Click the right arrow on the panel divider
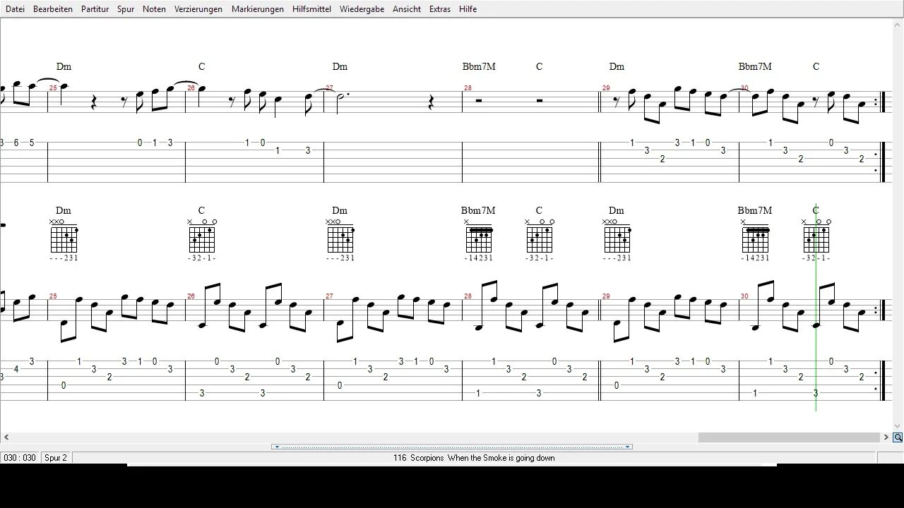 pyautogui.click(x=627, y=447)
